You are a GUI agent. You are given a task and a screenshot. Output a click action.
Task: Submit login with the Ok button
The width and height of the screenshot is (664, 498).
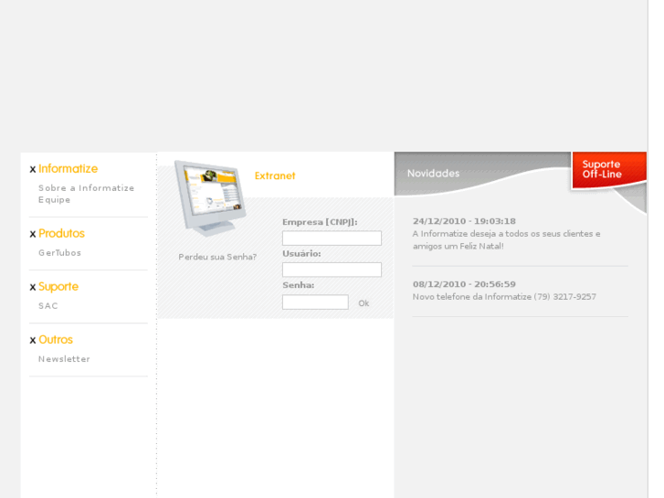364,303
